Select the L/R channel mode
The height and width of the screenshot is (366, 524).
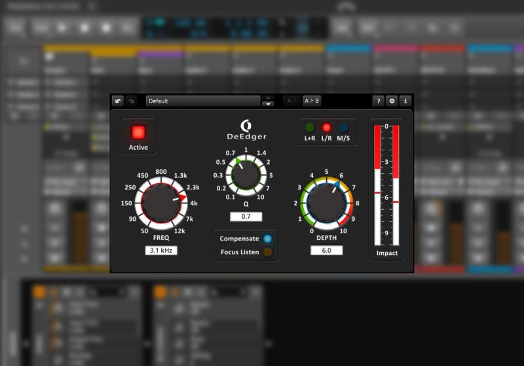(x=326, y=127)
